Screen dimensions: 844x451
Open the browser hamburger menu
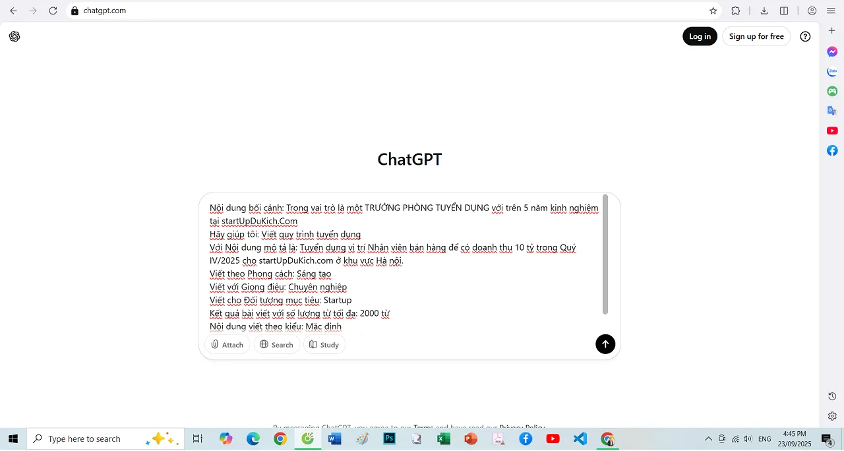pos(831,11)
